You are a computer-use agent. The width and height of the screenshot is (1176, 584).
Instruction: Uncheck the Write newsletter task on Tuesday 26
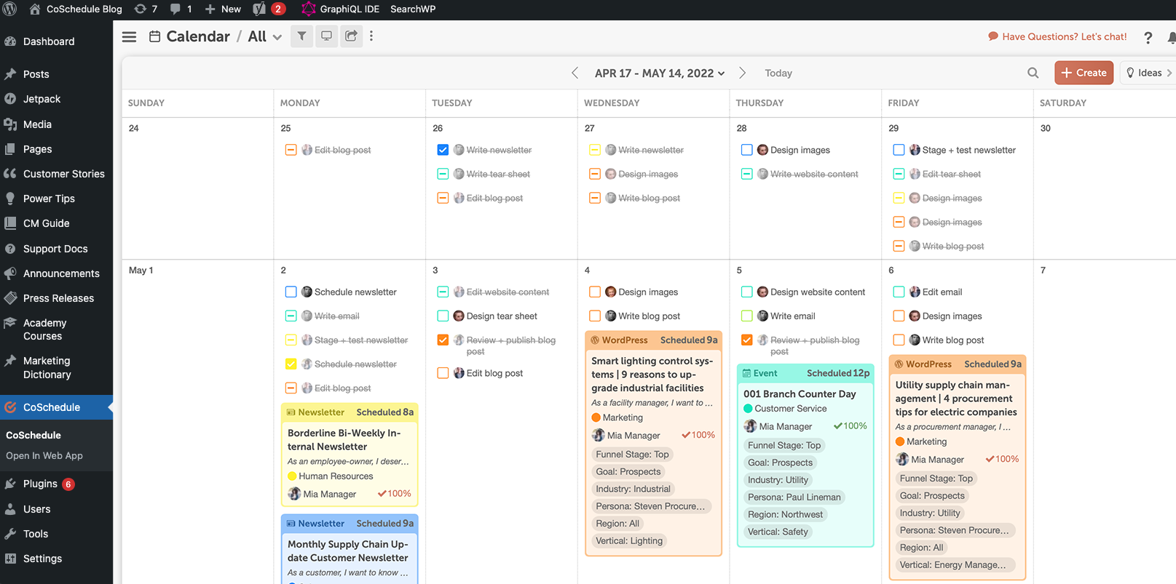pyautogui.click(x=443, y=150)
